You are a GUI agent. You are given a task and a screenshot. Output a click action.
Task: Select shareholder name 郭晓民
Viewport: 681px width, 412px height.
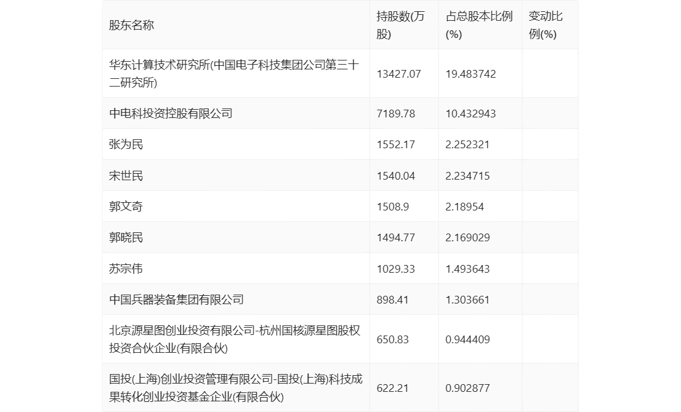point(126,238)
